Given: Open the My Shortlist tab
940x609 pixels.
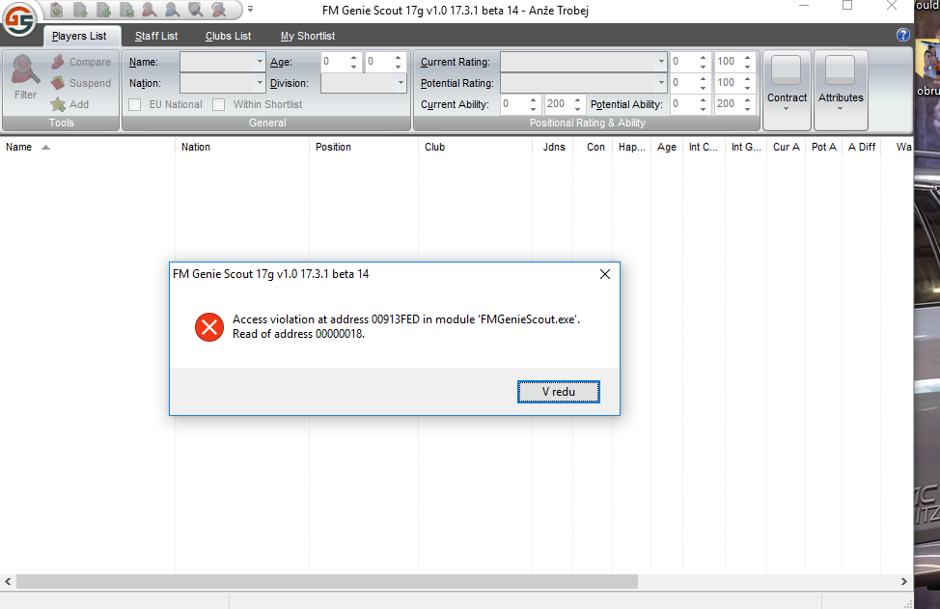Looking at the screenshot, I should pos(308,37).
